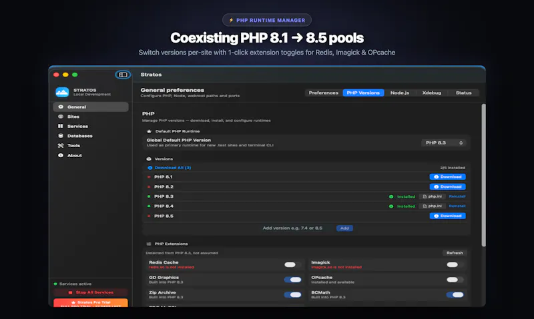This screenshot has width=534, height=319.
Task: Click the vertical scrollbar of the preferences pane
Action: click(483, 175)
